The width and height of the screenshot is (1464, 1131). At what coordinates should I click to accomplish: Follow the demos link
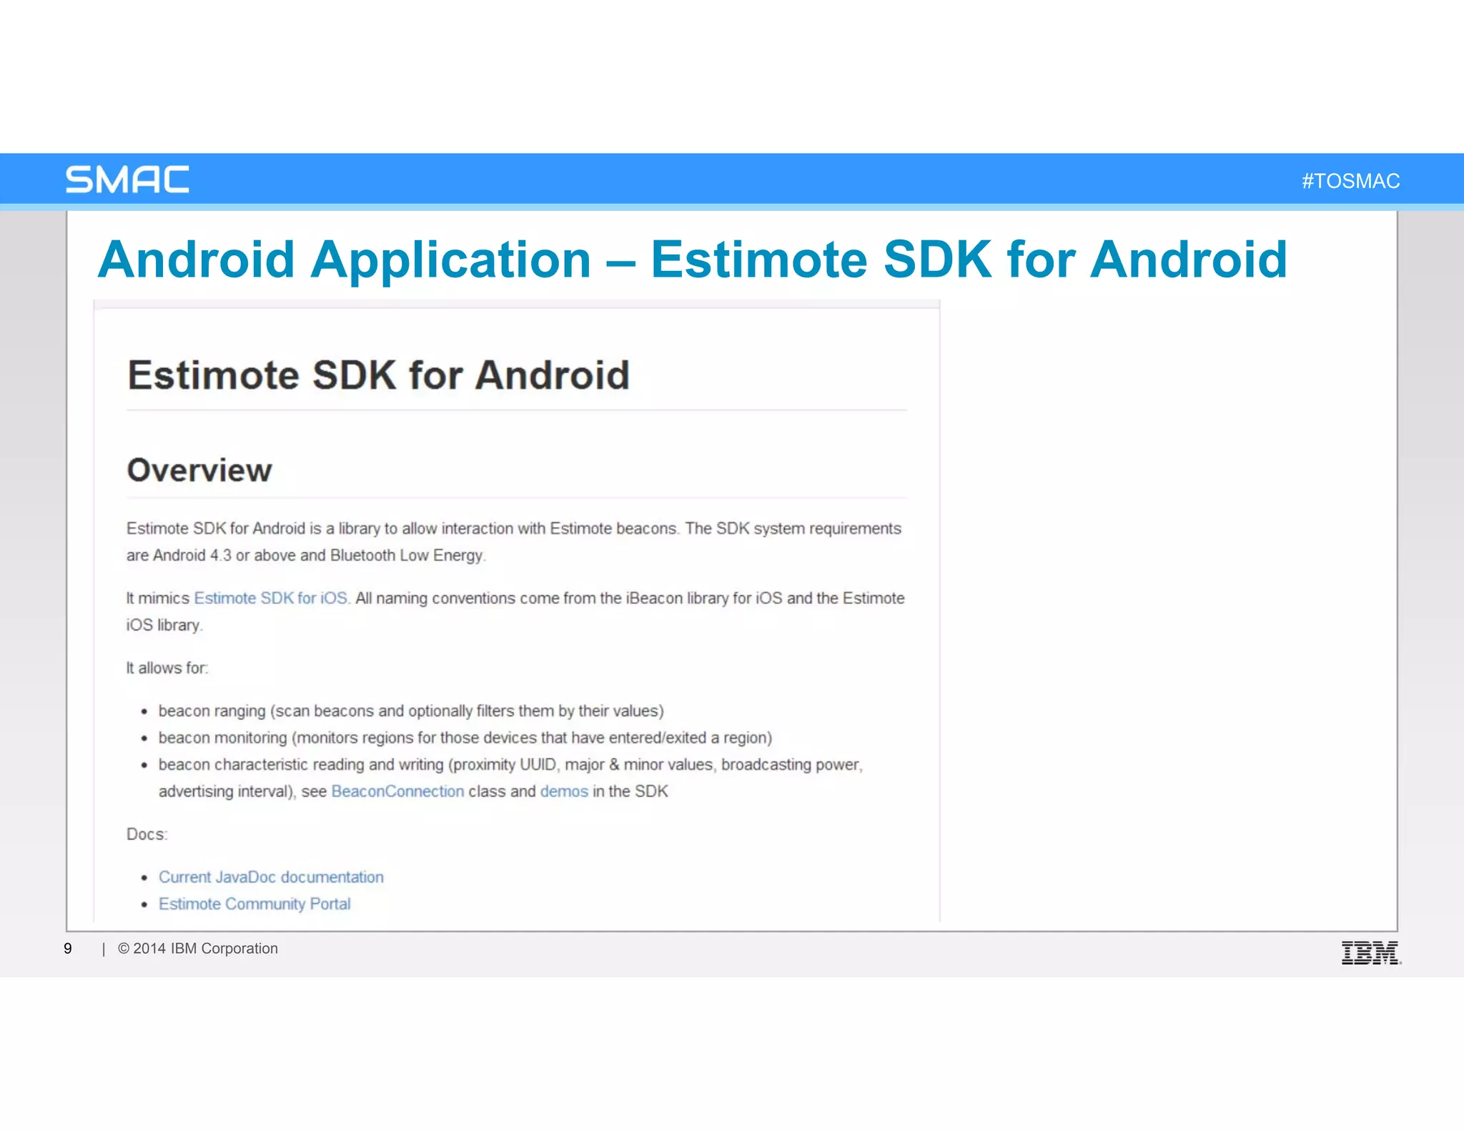564,791
